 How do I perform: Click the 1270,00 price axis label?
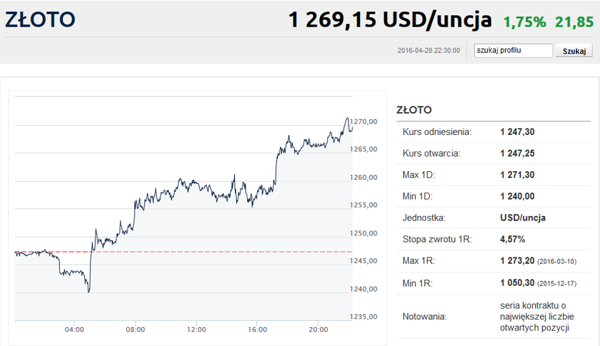(x=364, y=122)
